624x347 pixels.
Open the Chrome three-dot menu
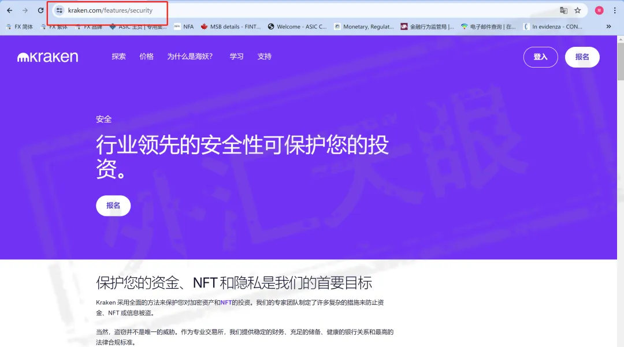coord(614,10)
